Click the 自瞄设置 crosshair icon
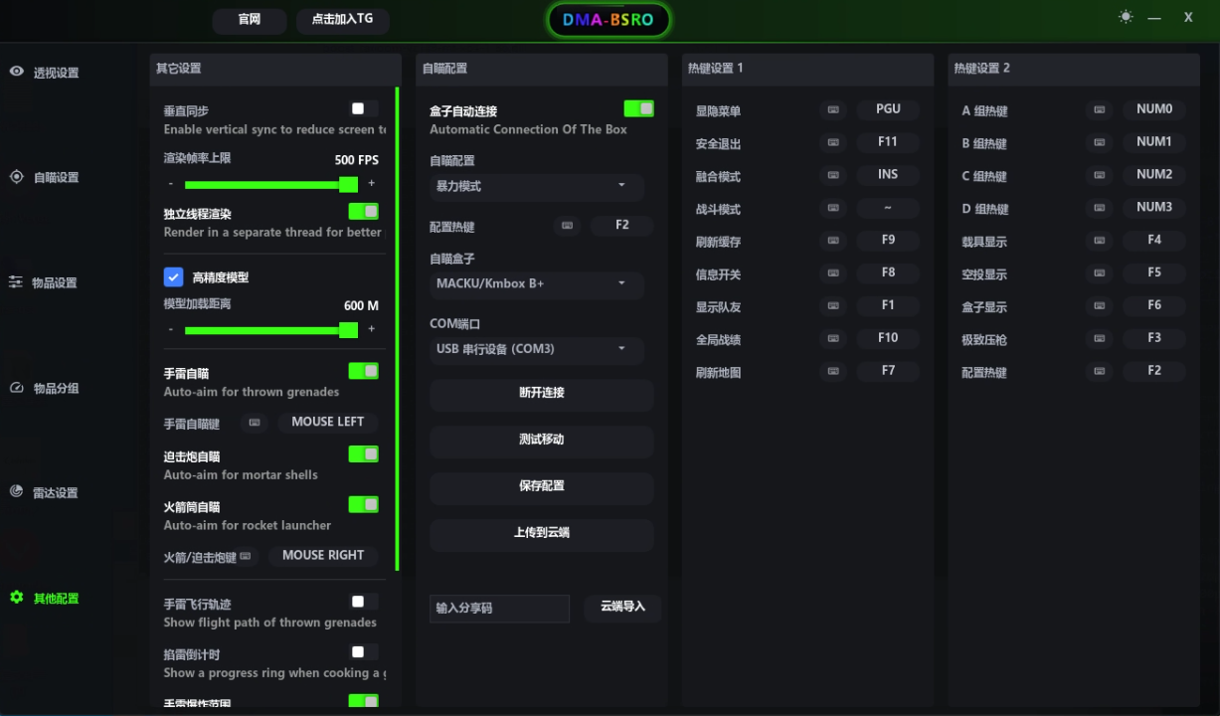This screenshot has height=716, width=1220. click(x=17, y=177)
